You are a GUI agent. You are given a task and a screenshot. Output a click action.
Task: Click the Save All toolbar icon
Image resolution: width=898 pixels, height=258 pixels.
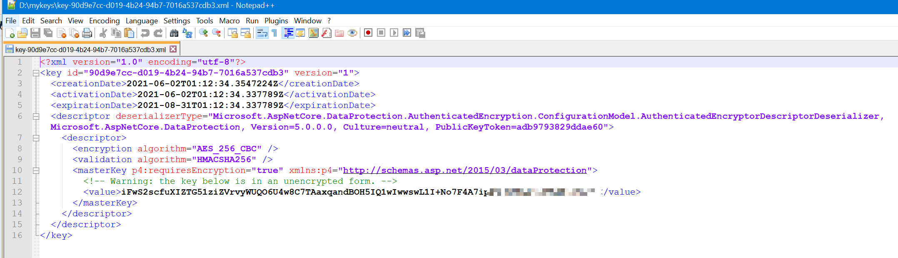[x=48, y=33]
